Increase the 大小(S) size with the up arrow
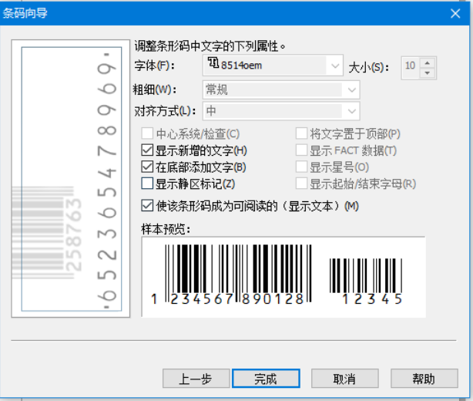 [x=427, y=63]
